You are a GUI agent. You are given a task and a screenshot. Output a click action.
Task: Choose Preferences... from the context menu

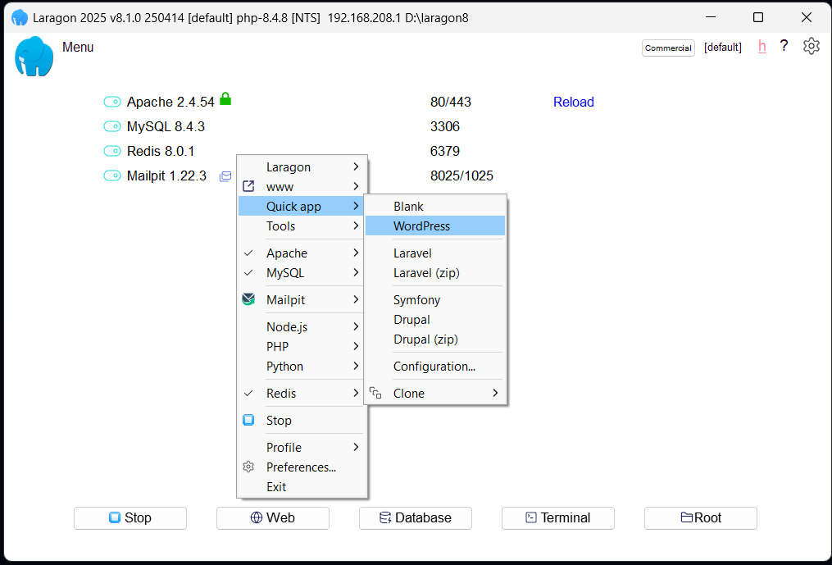point(301,467)
